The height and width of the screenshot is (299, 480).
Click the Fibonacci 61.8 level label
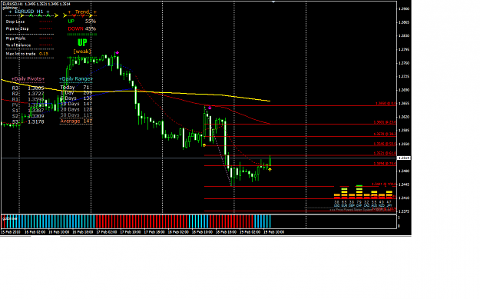(x=385, y=153)
